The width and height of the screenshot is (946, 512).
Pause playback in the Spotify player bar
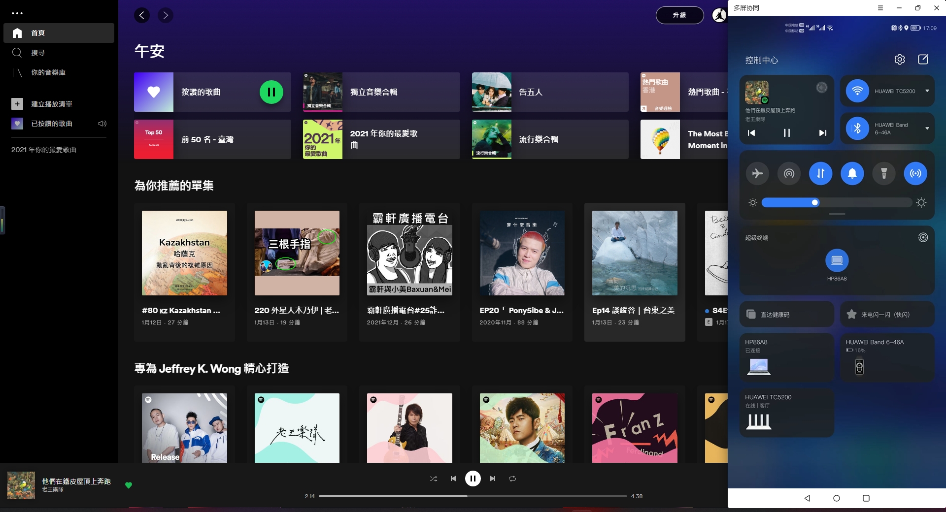click(473, 479)
